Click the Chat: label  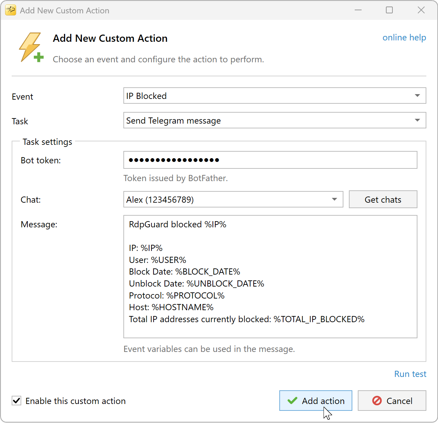31,200
